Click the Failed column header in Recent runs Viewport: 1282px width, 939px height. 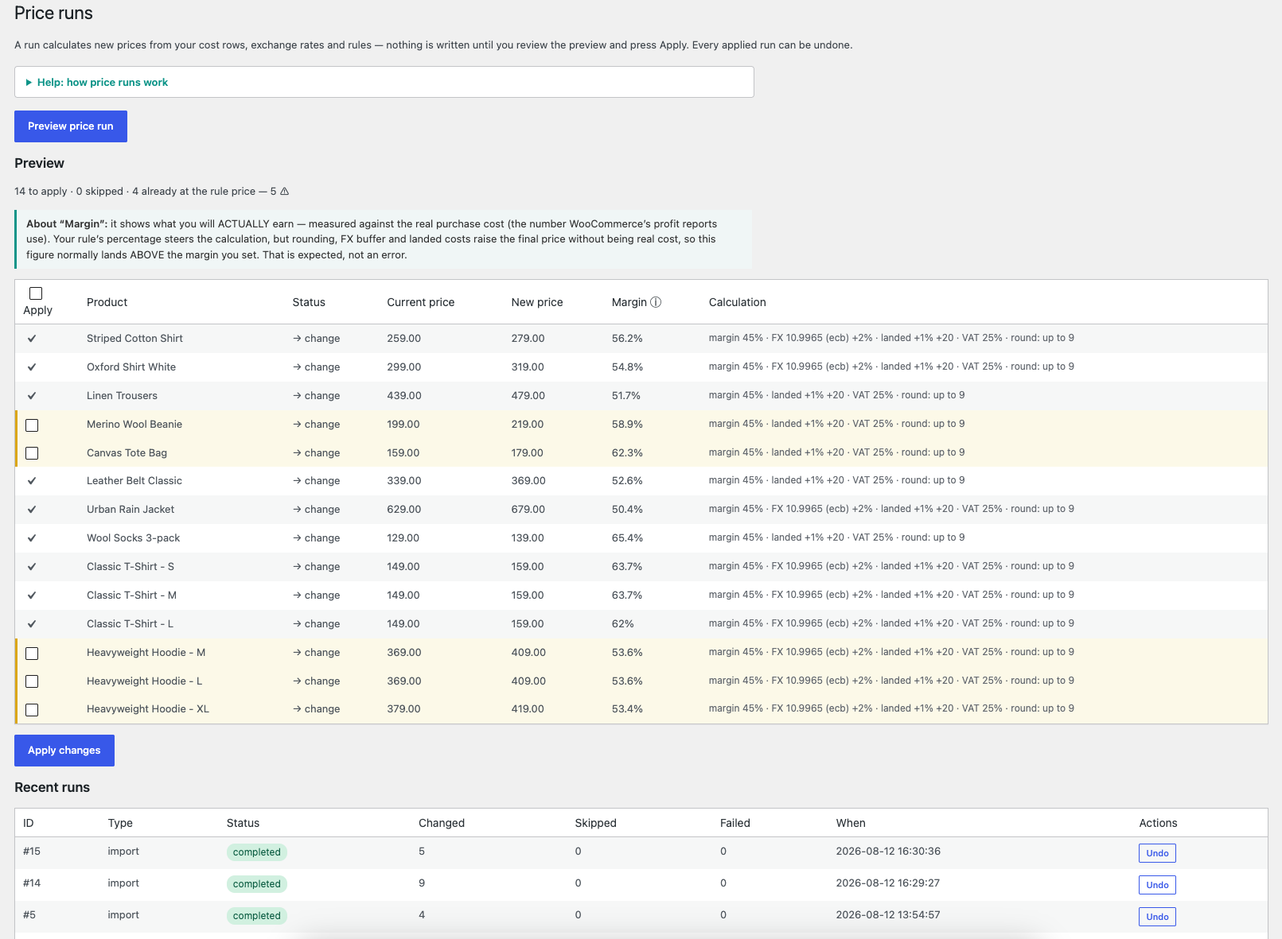coord(735,824)
